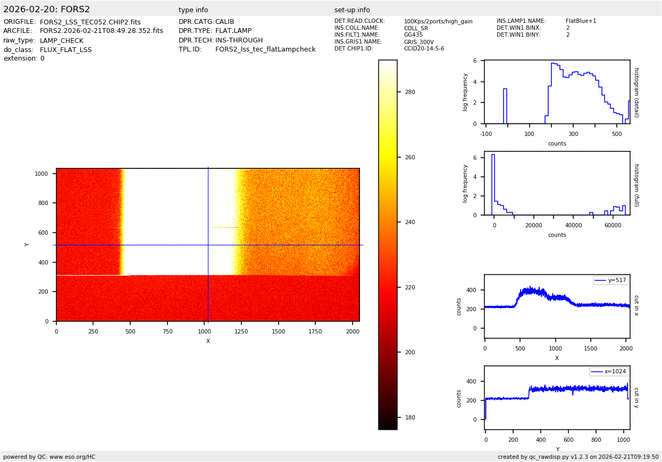
Task: Select the do_class value FLUX_FLAT_LSS
Action: click(65, 50)
